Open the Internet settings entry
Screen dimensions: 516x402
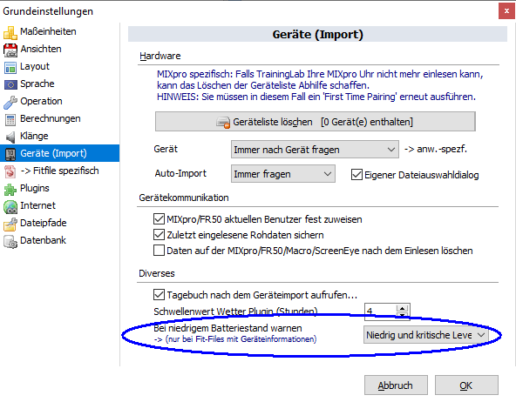(x=37, y=205)
